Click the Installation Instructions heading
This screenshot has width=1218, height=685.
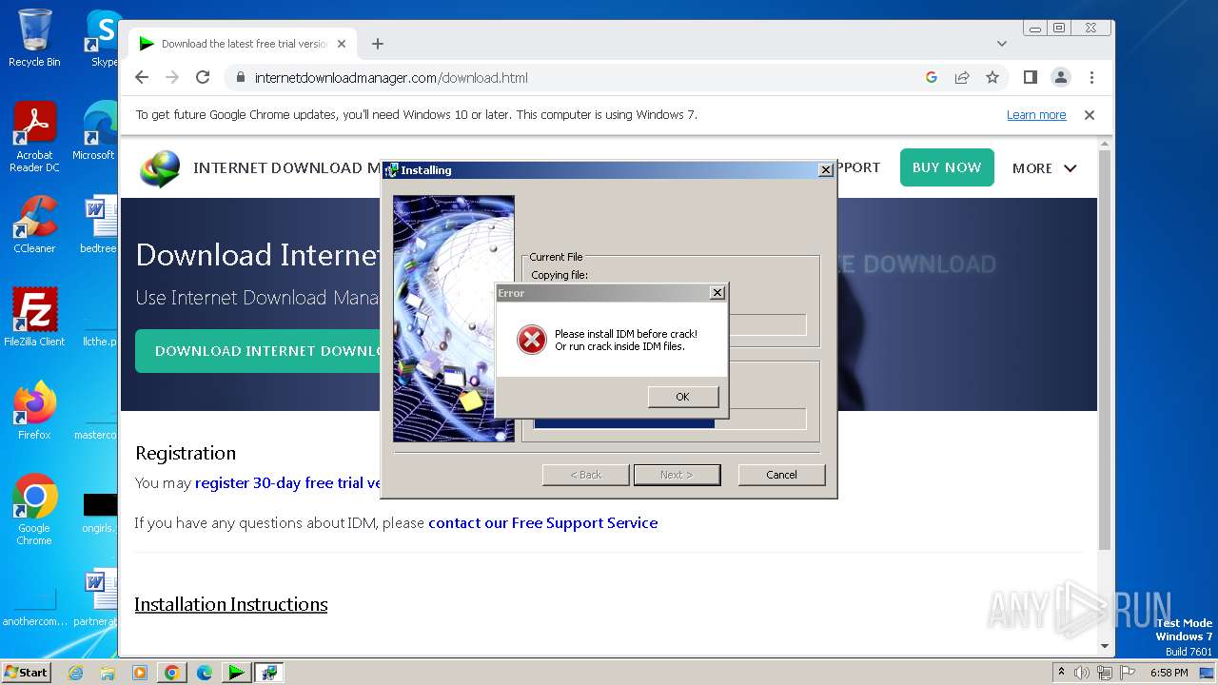point(231,605)
